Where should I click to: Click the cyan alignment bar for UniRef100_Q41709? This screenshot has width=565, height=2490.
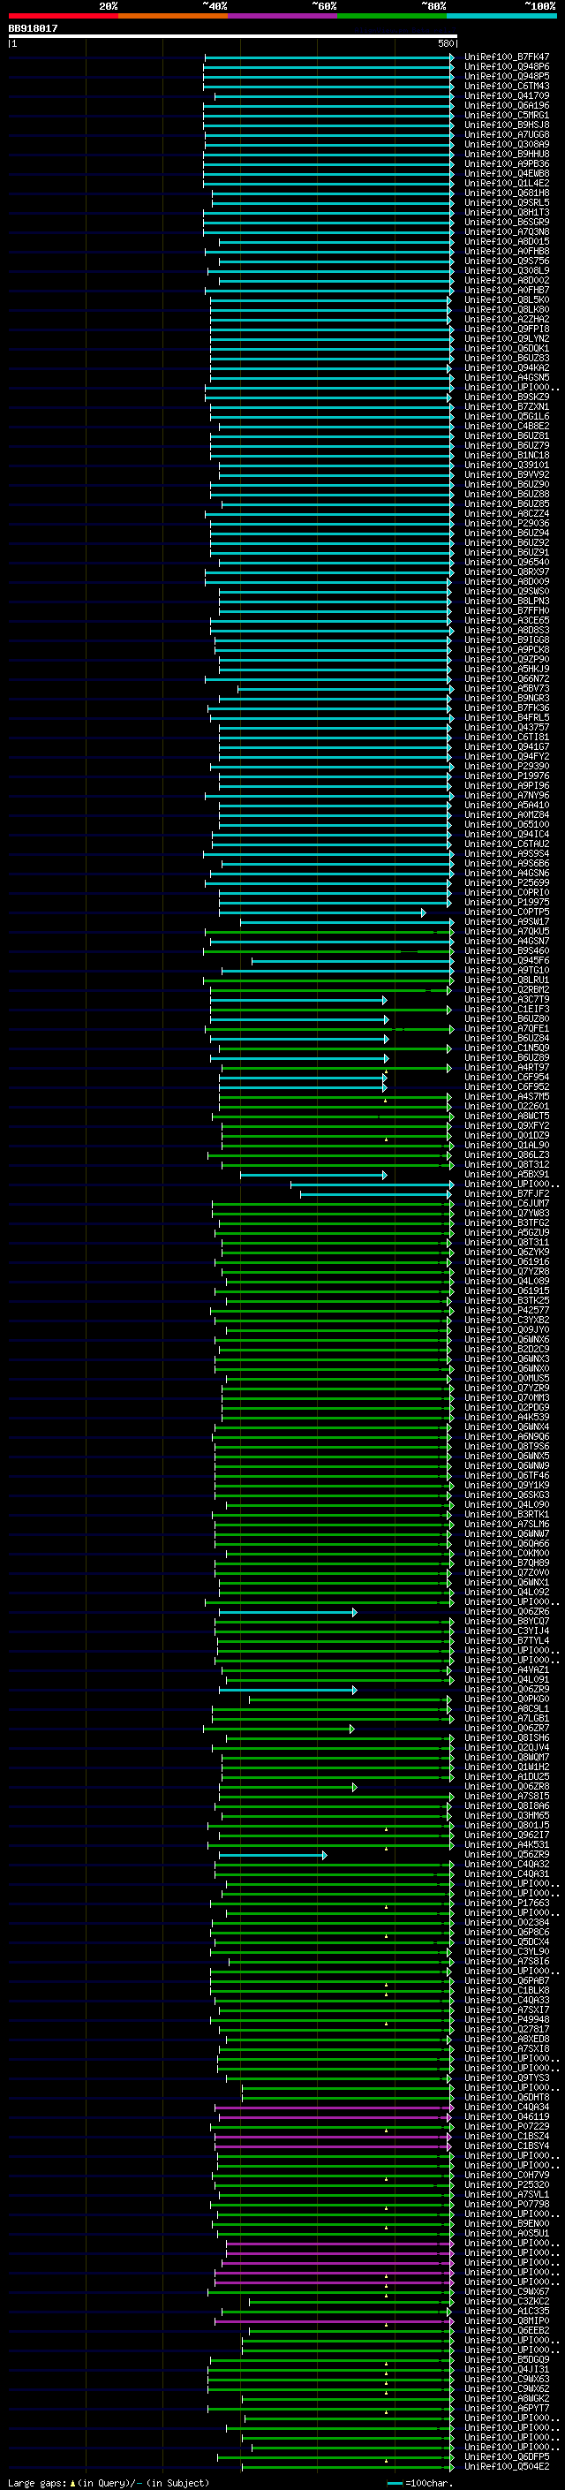coord(335,95)
